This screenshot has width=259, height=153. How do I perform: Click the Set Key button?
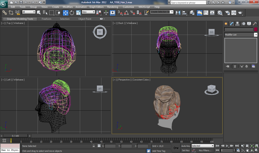coord(186,150)
